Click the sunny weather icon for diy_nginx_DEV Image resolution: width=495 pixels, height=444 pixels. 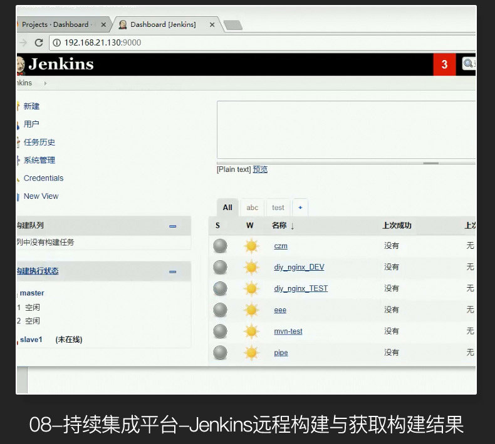coord(251,267)
